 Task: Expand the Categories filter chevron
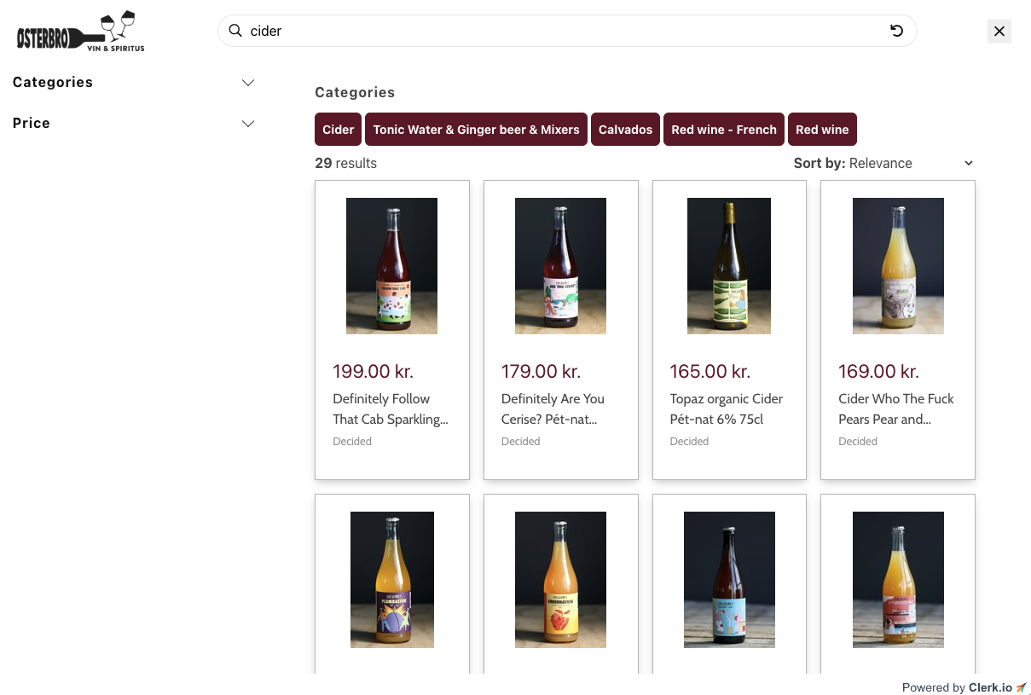(x=248, y=83)
